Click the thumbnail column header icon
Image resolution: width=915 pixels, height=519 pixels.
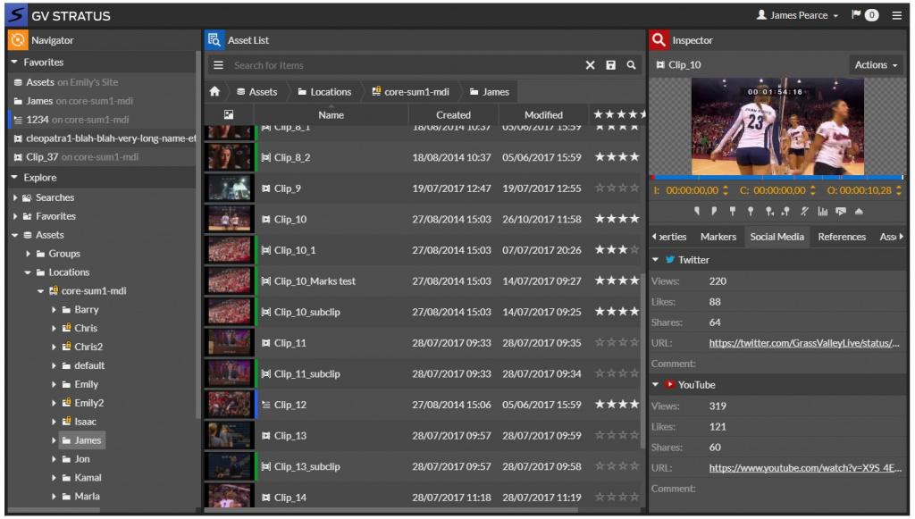click(x=229, y=115)
